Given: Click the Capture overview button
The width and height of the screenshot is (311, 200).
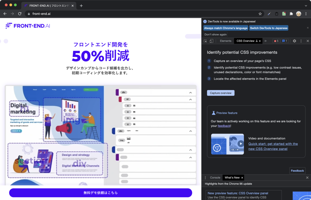Looking at the screenshot, I should [x=221, y=93].
